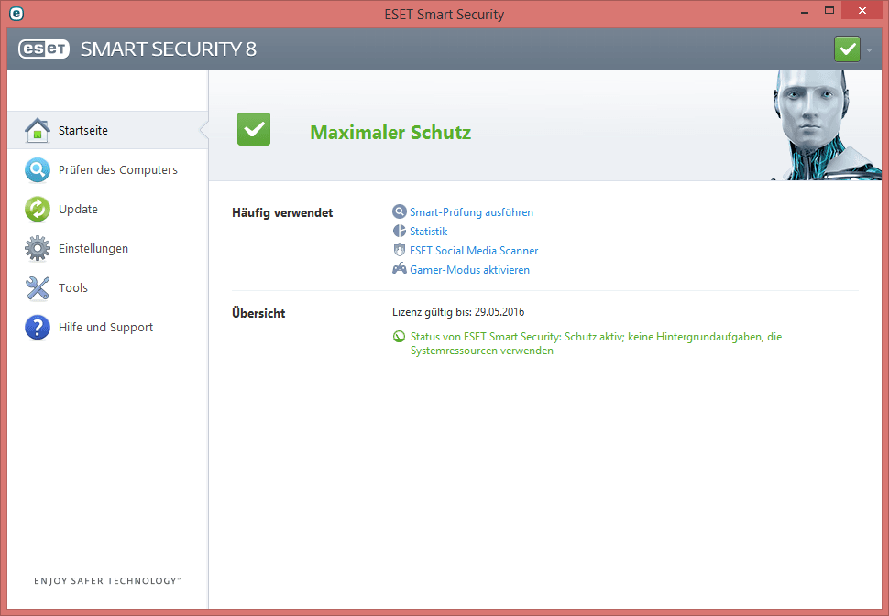Click the ESET app icon in title bar
Screen dimensions: 889x616
click(x=16, y=14)
